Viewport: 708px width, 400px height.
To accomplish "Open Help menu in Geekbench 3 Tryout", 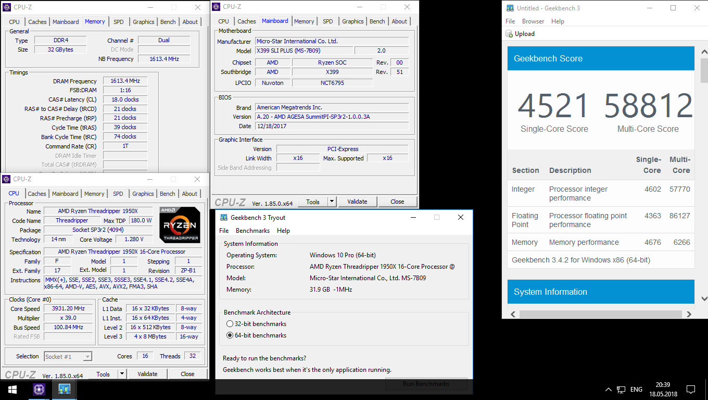I will pos(283,231).
